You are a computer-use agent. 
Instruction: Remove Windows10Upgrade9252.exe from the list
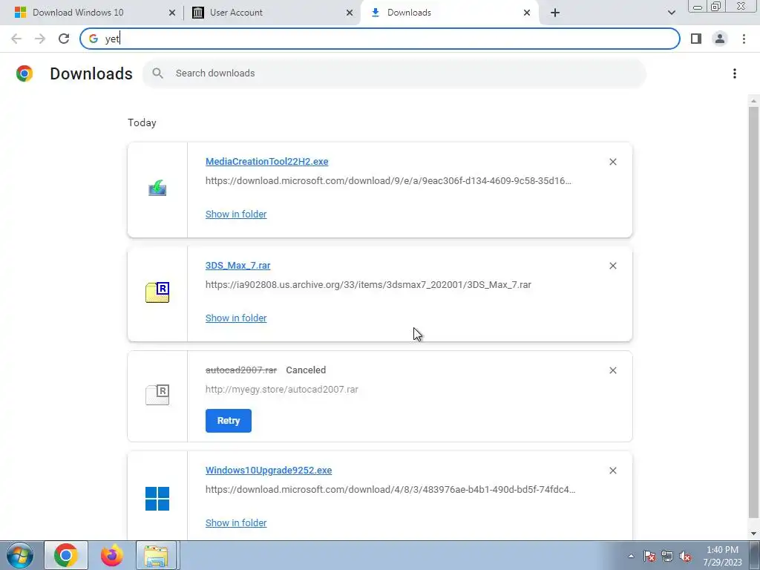pyautogui.click(x=612, y=471)
